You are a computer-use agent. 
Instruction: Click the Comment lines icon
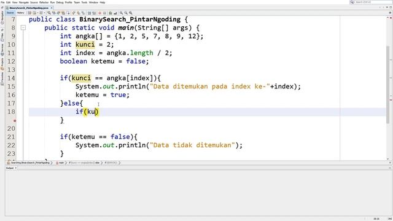point(111,13)
